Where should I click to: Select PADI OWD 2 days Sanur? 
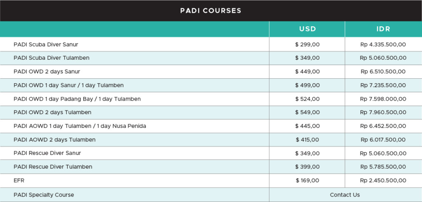point(47,72)
